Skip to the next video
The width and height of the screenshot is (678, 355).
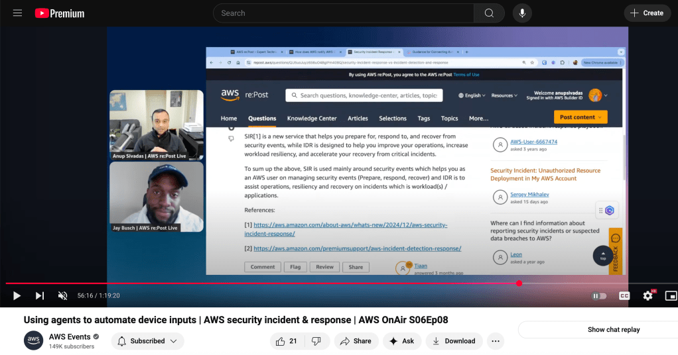click(x=40, y=295)
